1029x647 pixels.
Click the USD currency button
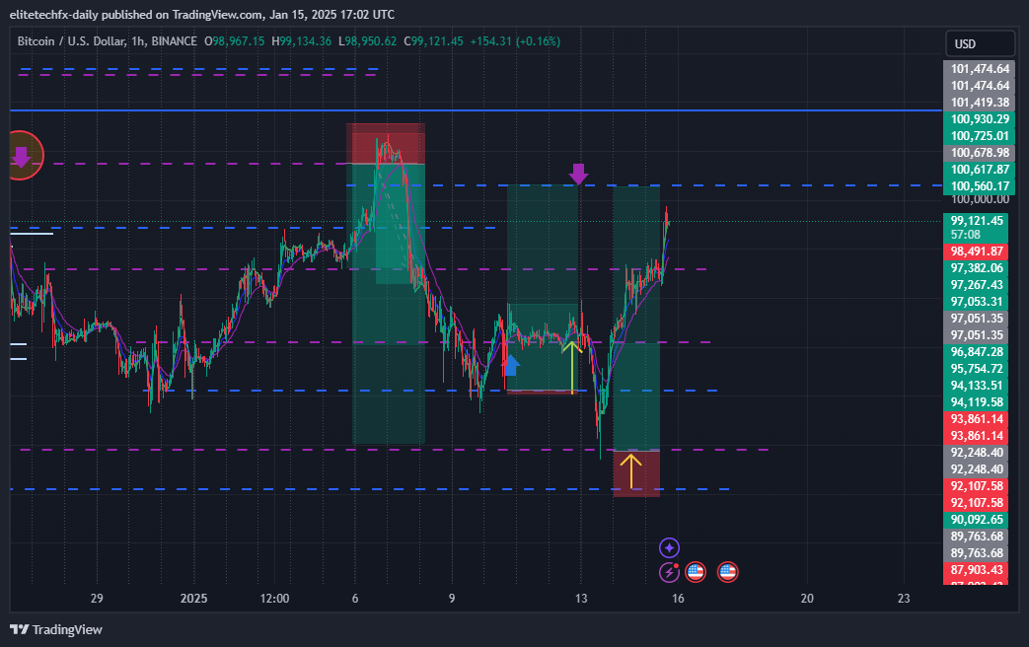coord(980,44)
